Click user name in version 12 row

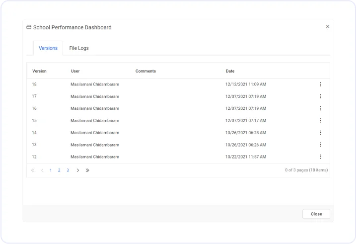(x=95, y=157)
